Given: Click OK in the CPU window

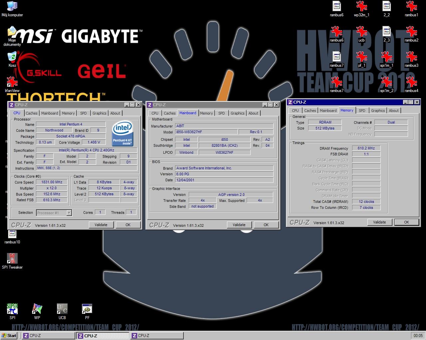Looking at the screenshot, I should click(128, 225).
